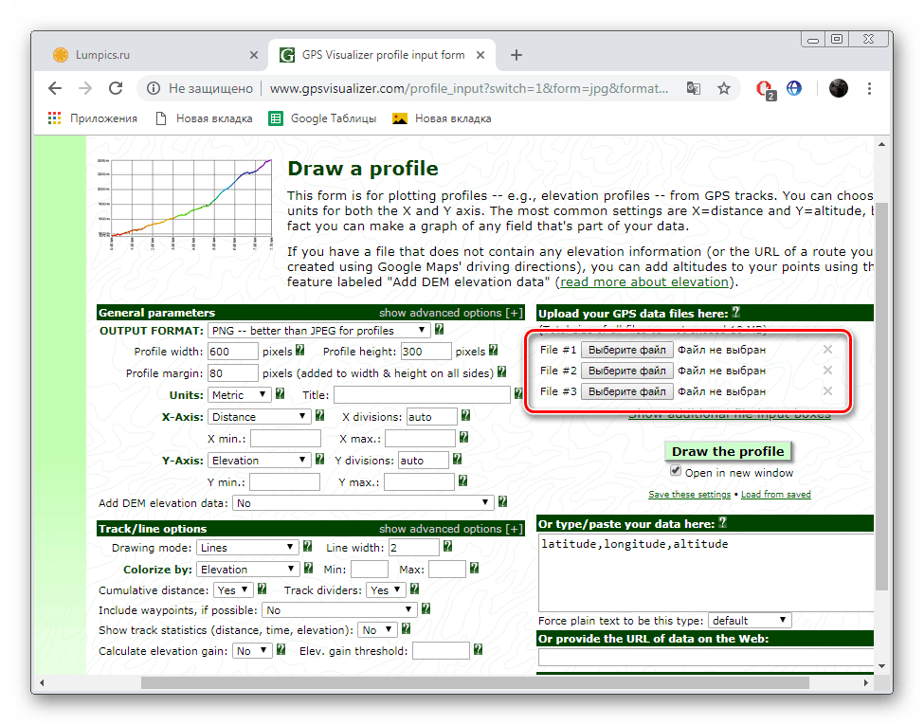Click help icon next to X-Axis dropdown
Image resolution: width=924 pixels, height=725 pixels.
pyautogui.click(x=319, y=415)
